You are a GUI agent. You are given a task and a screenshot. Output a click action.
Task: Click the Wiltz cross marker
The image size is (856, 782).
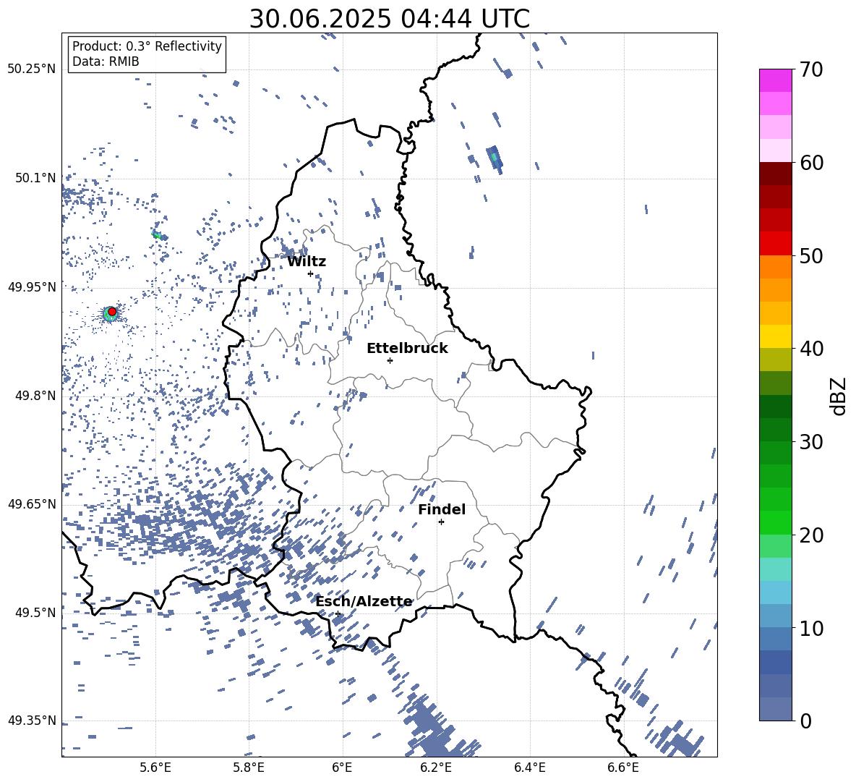pos(310,273)
